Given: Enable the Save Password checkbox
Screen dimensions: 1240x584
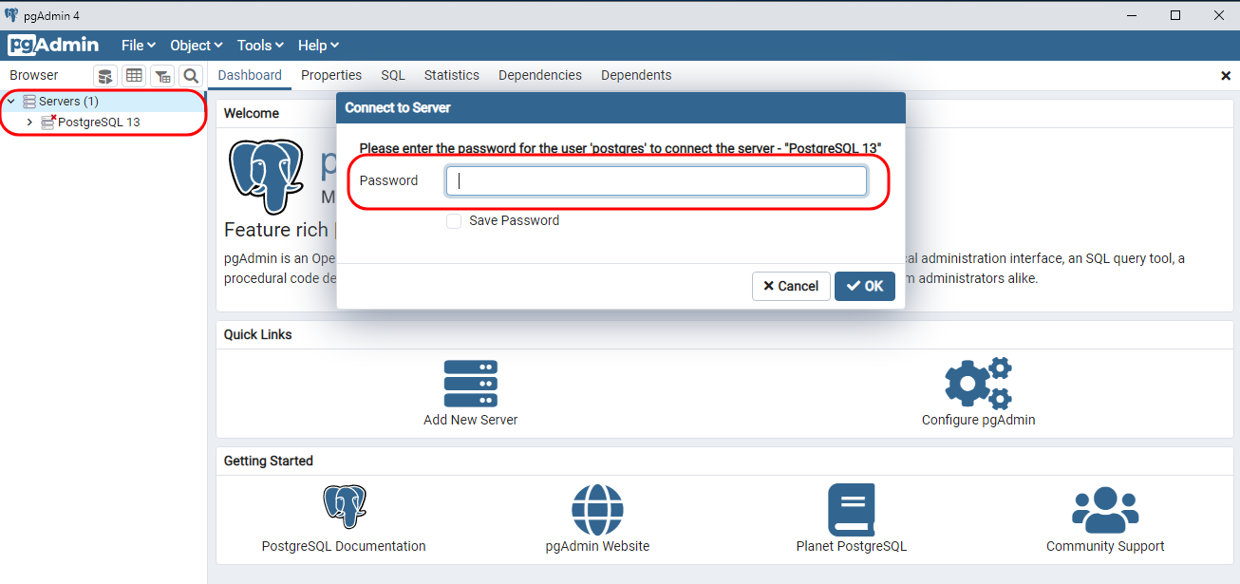Looking at the screenshot, I should tap(454, 220).
